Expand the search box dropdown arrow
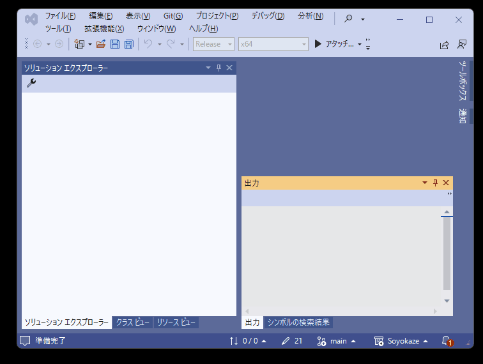 [363, 19]
